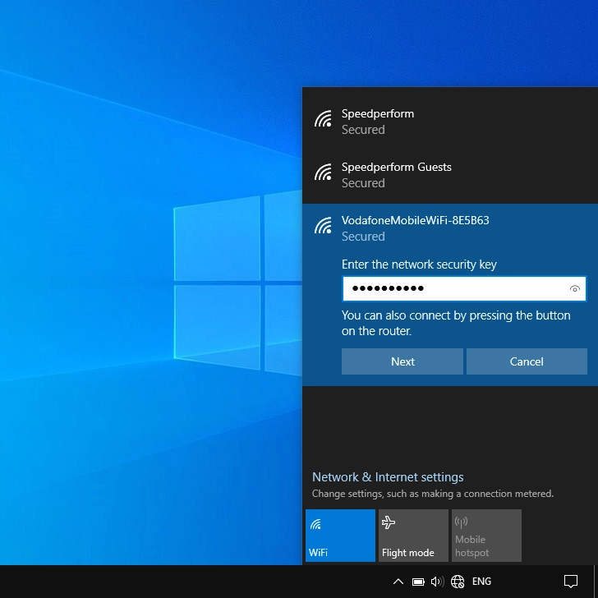The image size is (598, 598).
Task: Select the VodafoneMobileWiFi-8E5B63 network name
Action: tap(415, 220)
